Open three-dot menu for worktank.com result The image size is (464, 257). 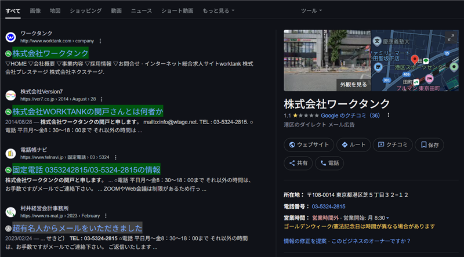click(100, 41)
